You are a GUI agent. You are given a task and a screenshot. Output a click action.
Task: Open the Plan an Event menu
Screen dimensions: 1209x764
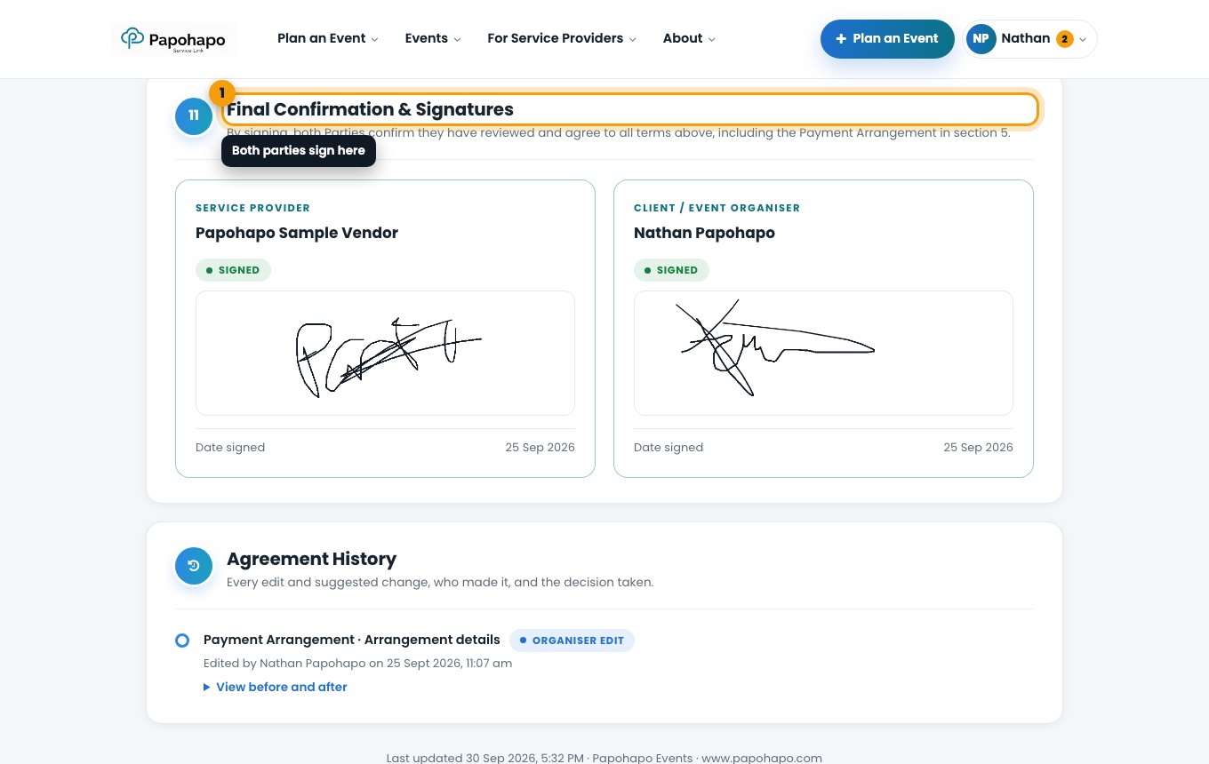pyautogui.click(x=328, y=38)
